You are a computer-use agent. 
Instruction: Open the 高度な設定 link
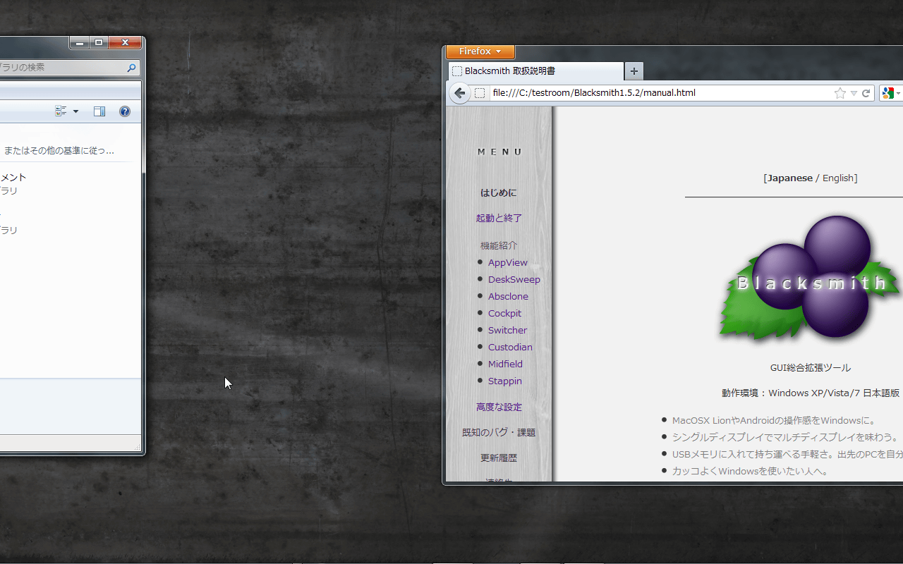pos(499,407)
